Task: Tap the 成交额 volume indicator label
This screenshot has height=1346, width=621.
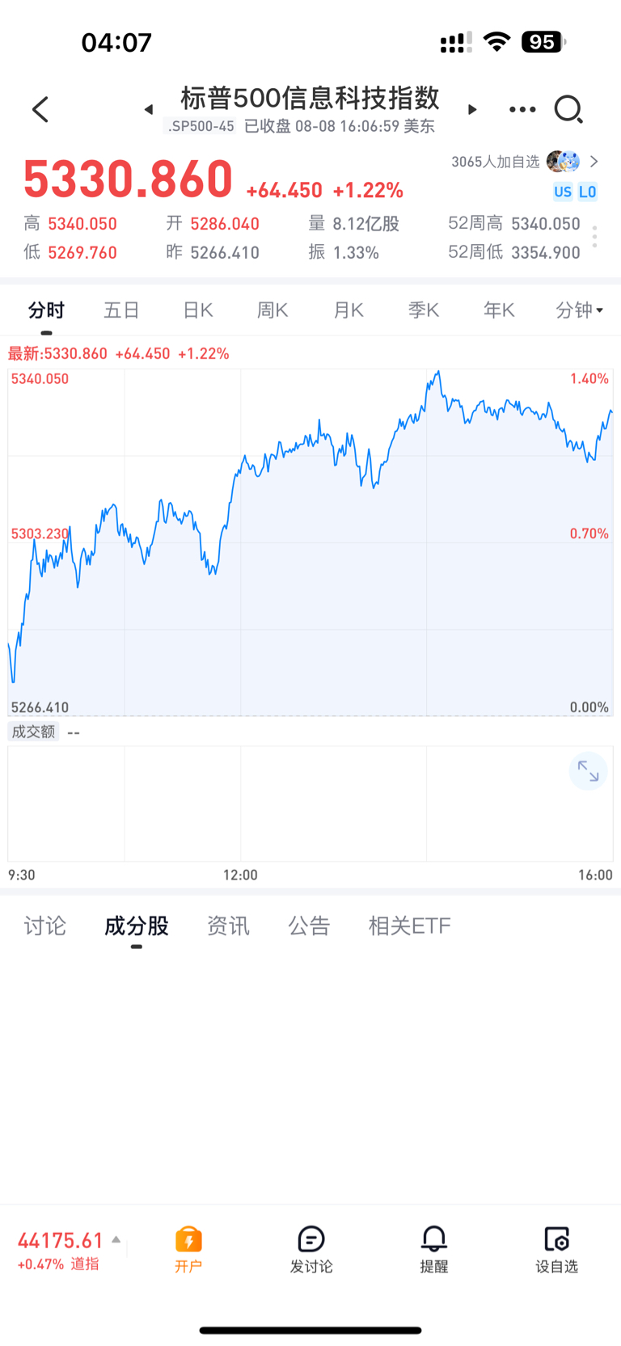Action: point(33,732)
